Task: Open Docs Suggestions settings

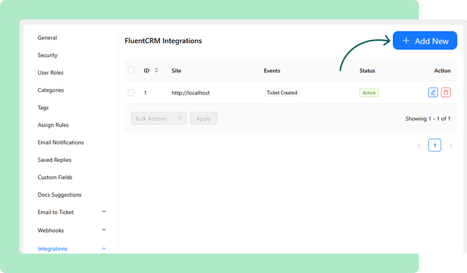Action: tap(60, 195)
